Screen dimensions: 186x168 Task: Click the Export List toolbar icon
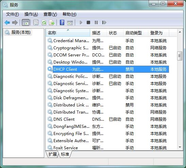tap(52, 22)
